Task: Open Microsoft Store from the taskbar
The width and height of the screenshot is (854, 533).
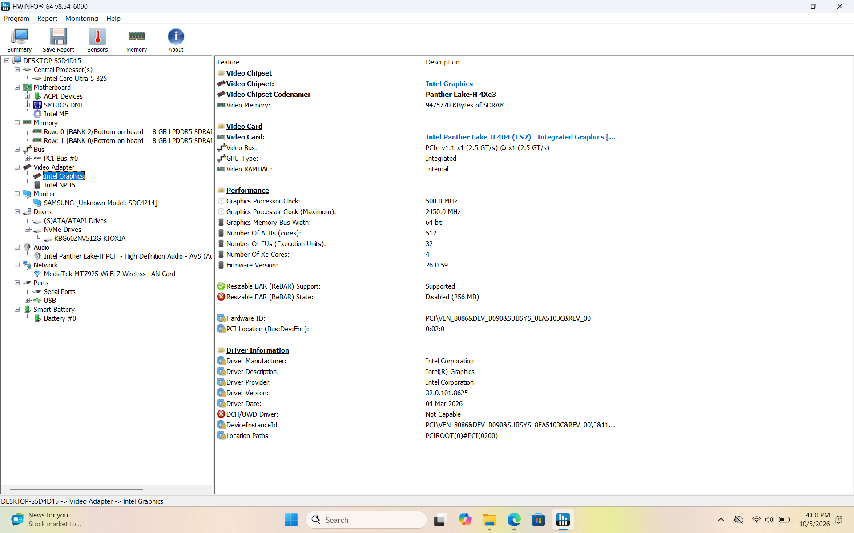Action: (x=538, y=520)
